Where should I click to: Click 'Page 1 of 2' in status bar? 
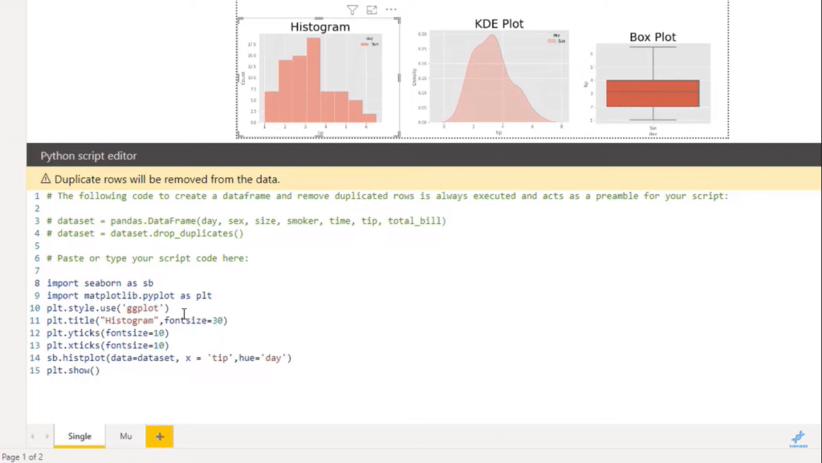click(x=22, y=457)
